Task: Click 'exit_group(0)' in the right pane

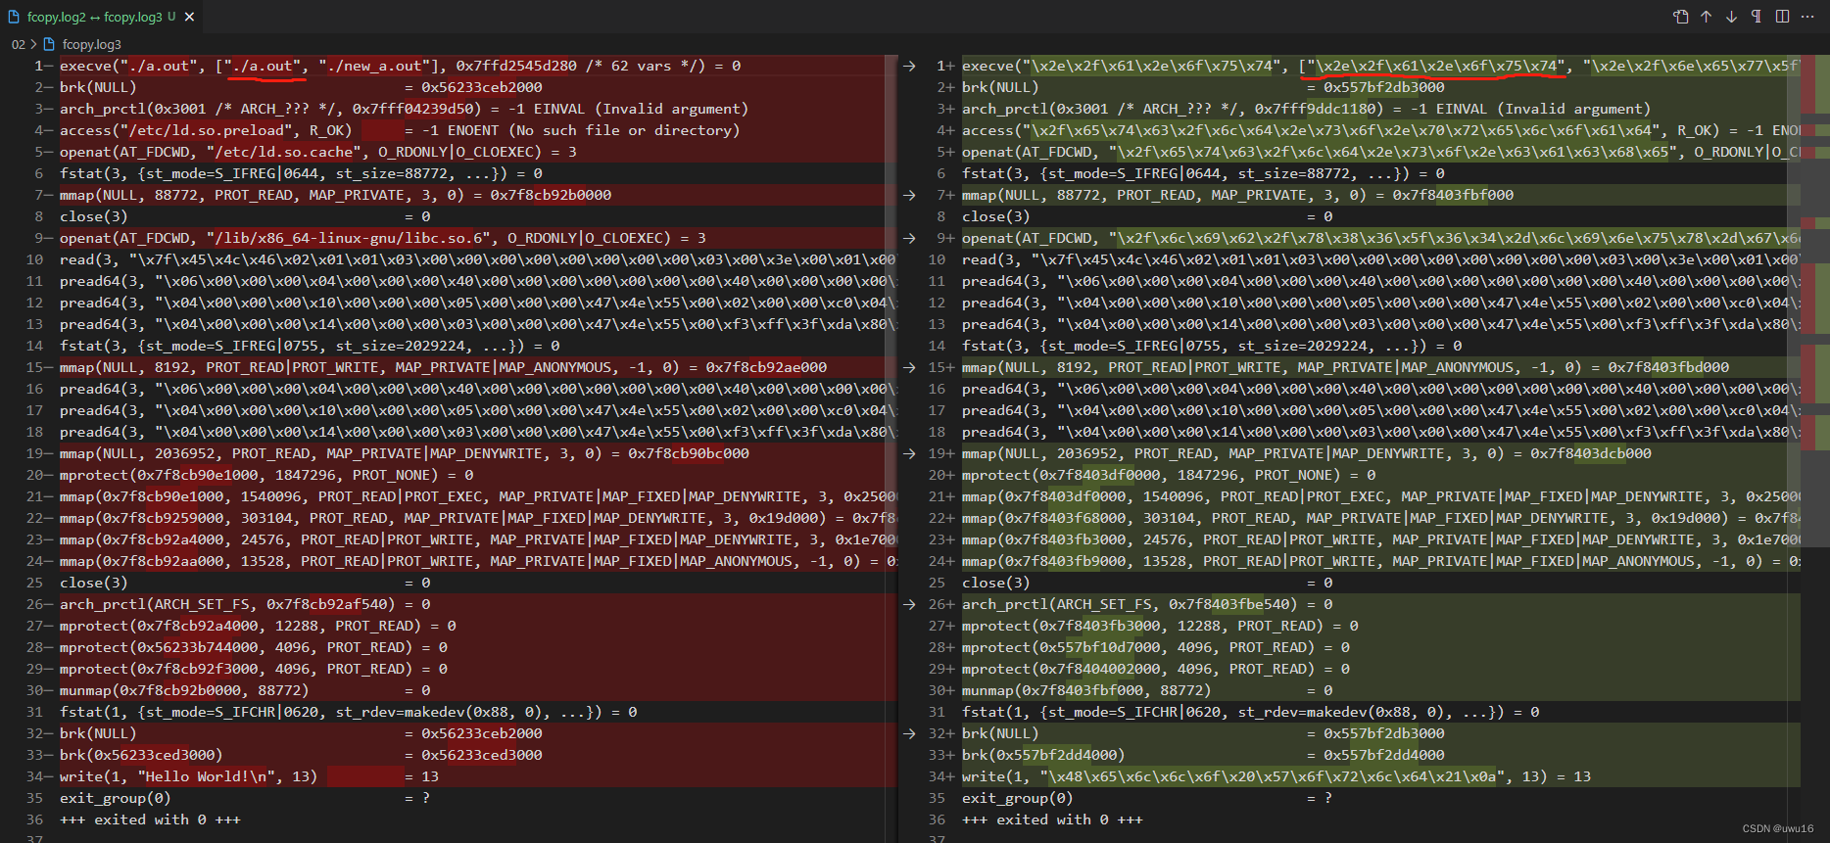Action: click(x=1018, y=798)
